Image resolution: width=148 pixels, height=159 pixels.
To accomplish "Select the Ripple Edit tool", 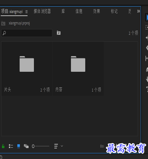I will [147, 38].
